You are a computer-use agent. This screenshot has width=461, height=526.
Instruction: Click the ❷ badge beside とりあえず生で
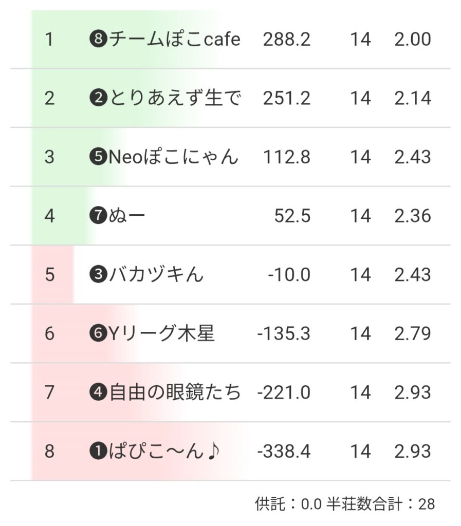click(x=98, y=98)
